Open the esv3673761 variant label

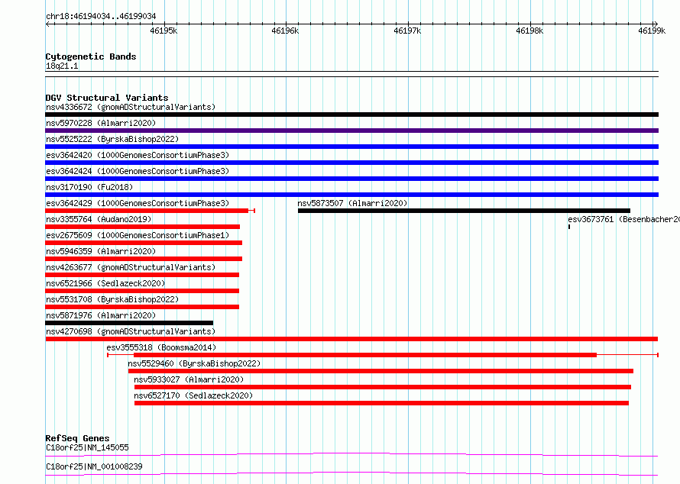pos(623,219)
